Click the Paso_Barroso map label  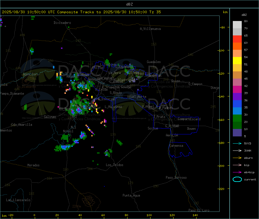click(x=176, y=178)
